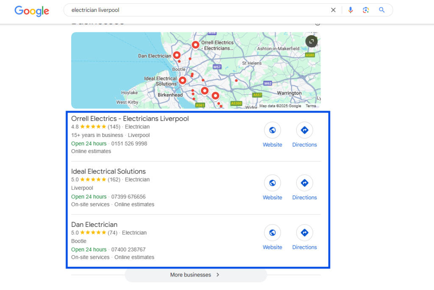Open Dan Electrician listing title
434x290 pixels.
94,224
